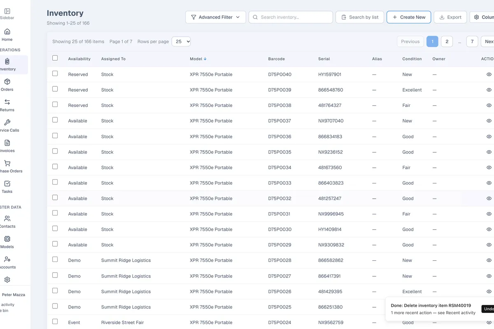Viewport: 494px width, 329px height.
Task: Click Riverside Street Fair cell
Action: point(123,322)
